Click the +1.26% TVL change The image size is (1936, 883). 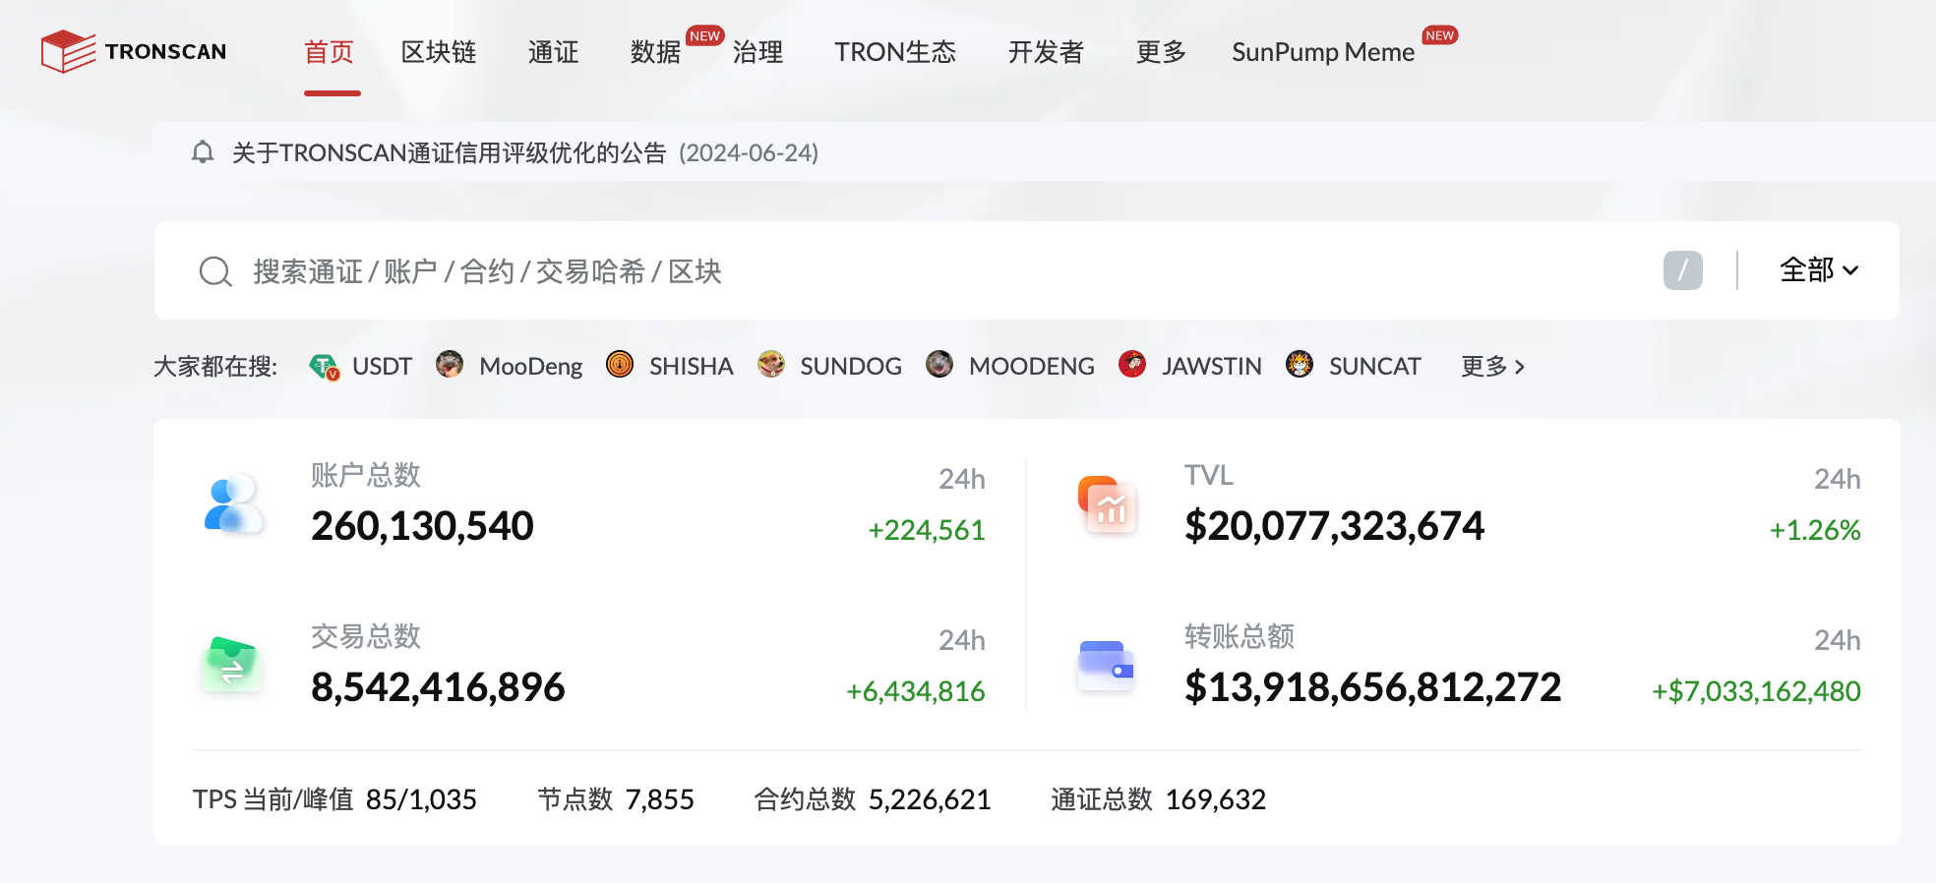1815,530
